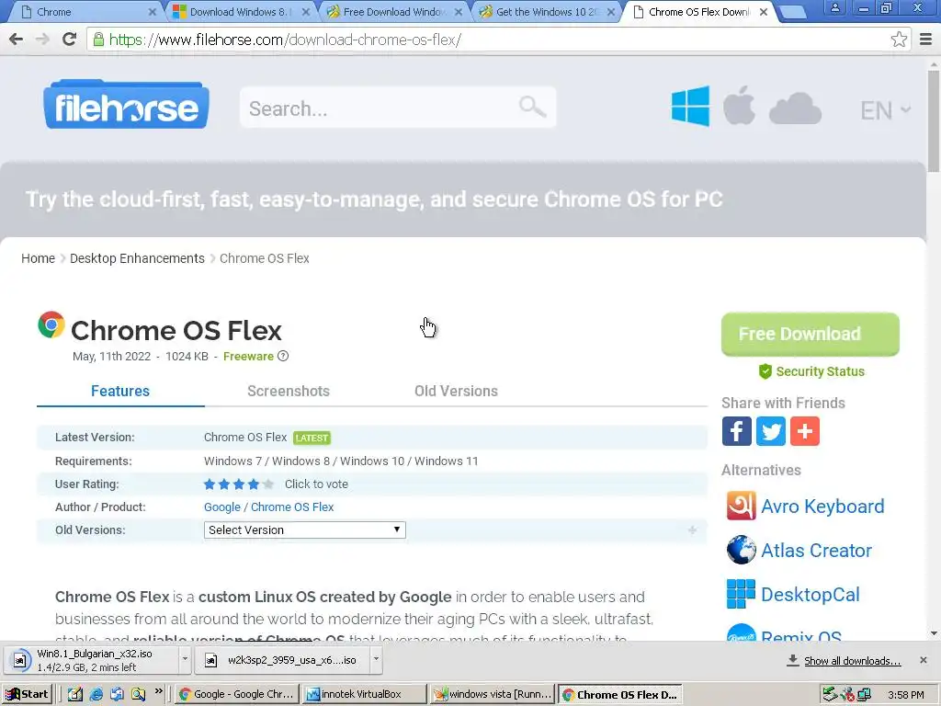Open the Google author link
Viewport: 941px width, 706px height.
click(x=222, y=507)
